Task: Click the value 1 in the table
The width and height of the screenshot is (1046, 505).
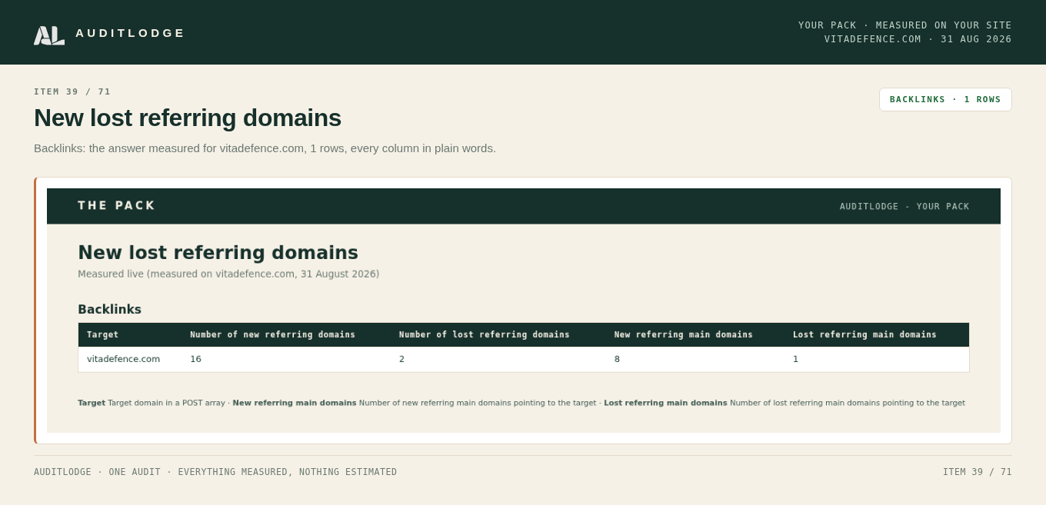Action: pyautogui.click(x=795, y=359)
